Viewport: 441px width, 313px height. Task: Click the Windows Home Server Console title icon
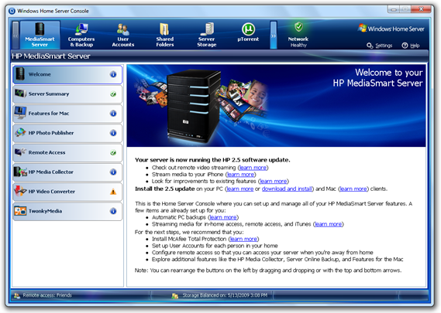pyautogui.click(x=12, y=11)
